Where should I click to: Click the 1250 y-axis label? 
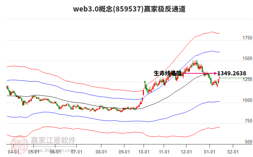247,79
